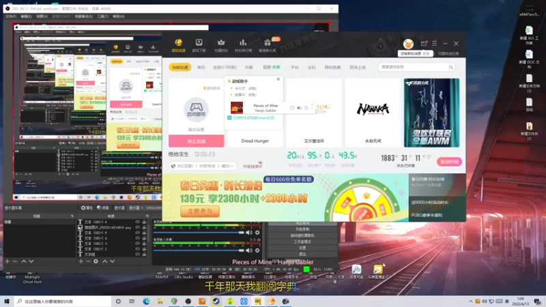Close the game assistant popup
The width and height of the screenshot is (546, 307).
(278, 79)
